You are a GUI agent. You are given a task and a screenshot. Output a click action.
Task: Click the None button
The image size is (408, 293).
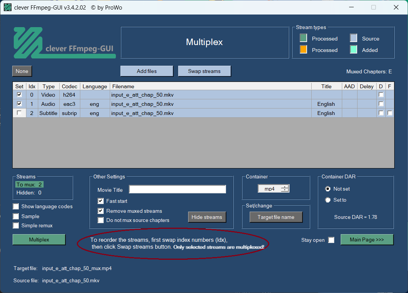(22, 71)
